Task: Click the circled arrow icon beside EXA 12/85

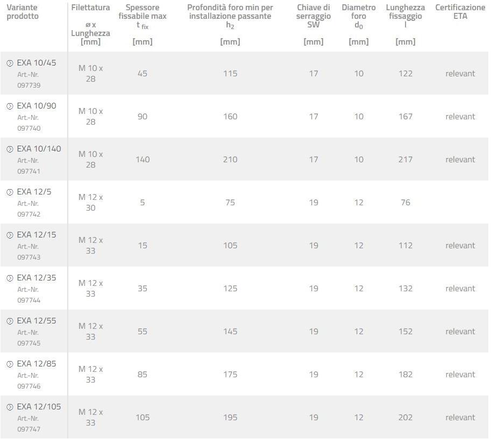Action: point(10,364)
